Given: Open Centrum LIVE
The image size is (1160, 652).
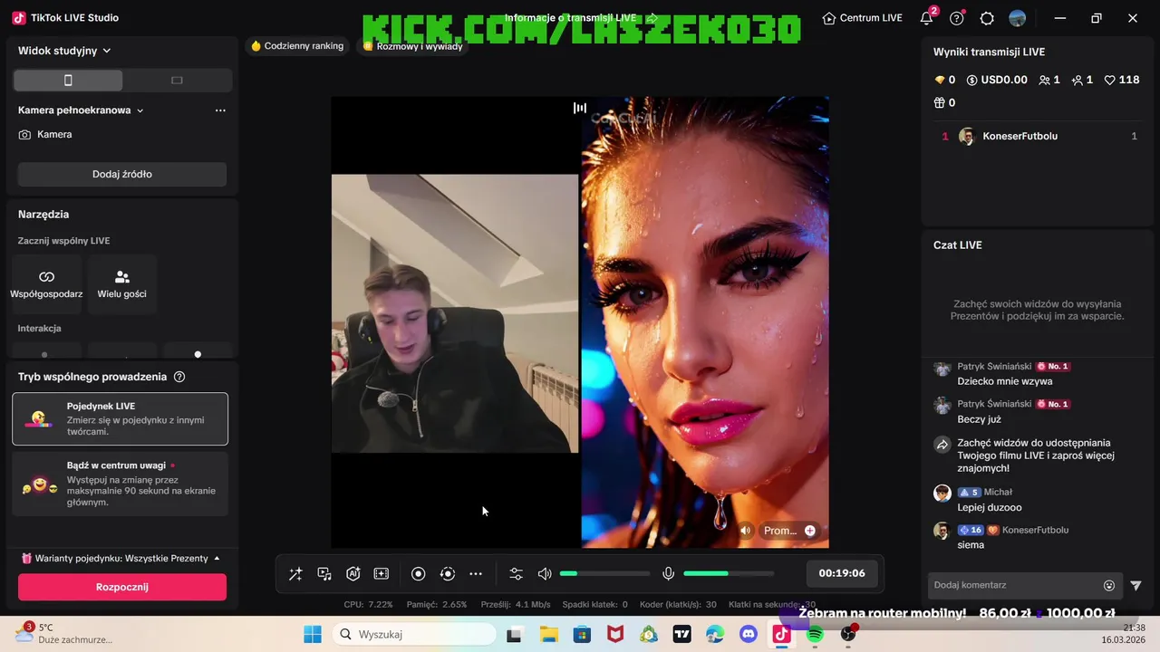Looking at the screenshot, I should (x=862, y=18).
